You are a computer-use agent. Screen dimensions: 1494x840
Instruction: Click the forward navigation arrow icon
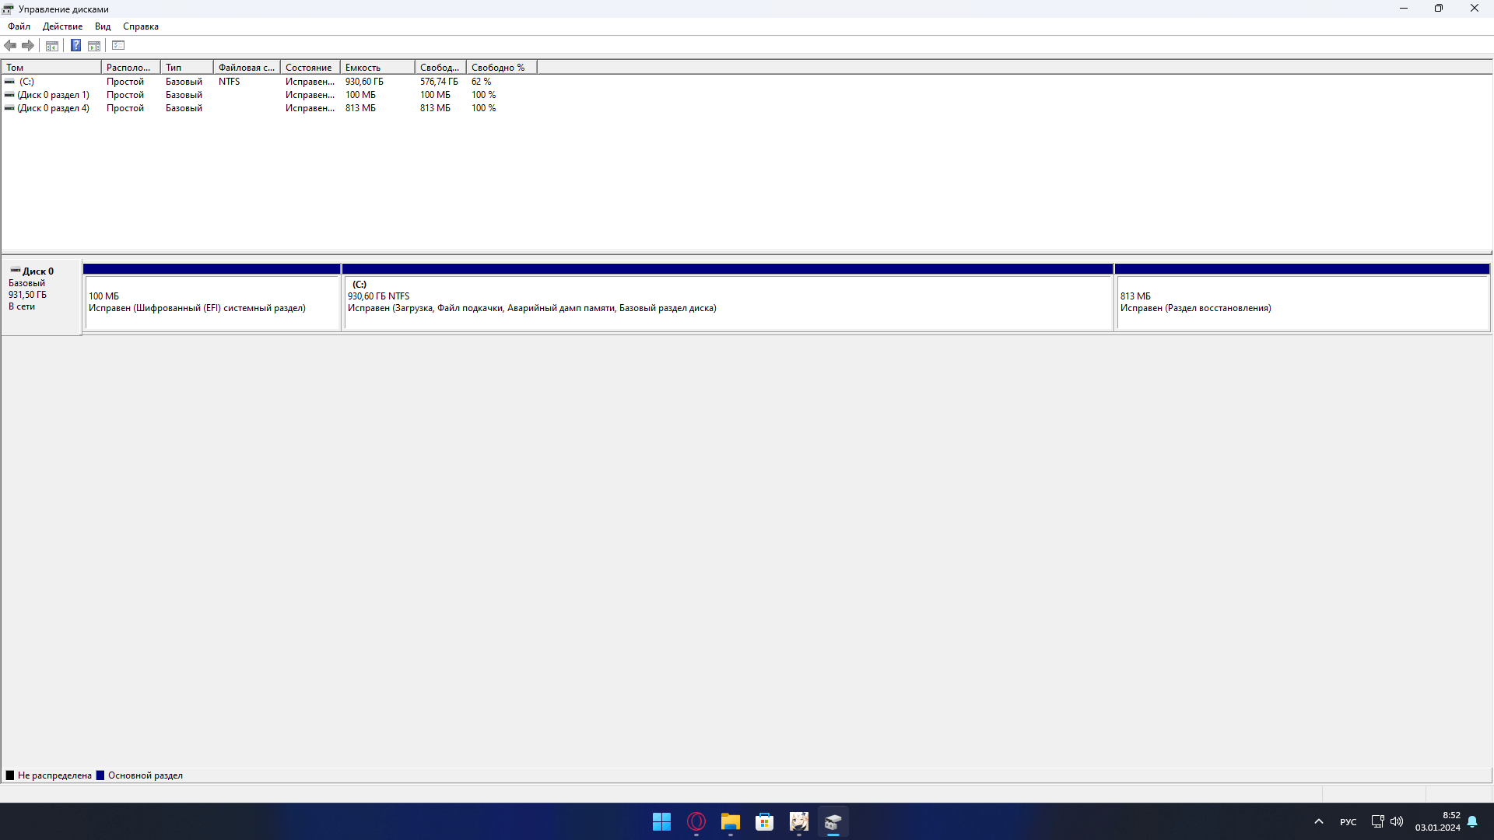[28, 45]
